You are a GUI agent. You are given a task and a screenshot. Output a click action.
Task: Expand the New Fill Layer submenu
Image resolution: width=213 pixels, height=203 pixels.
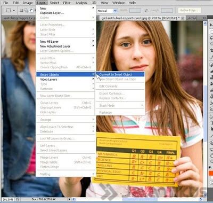pos(66,42)
